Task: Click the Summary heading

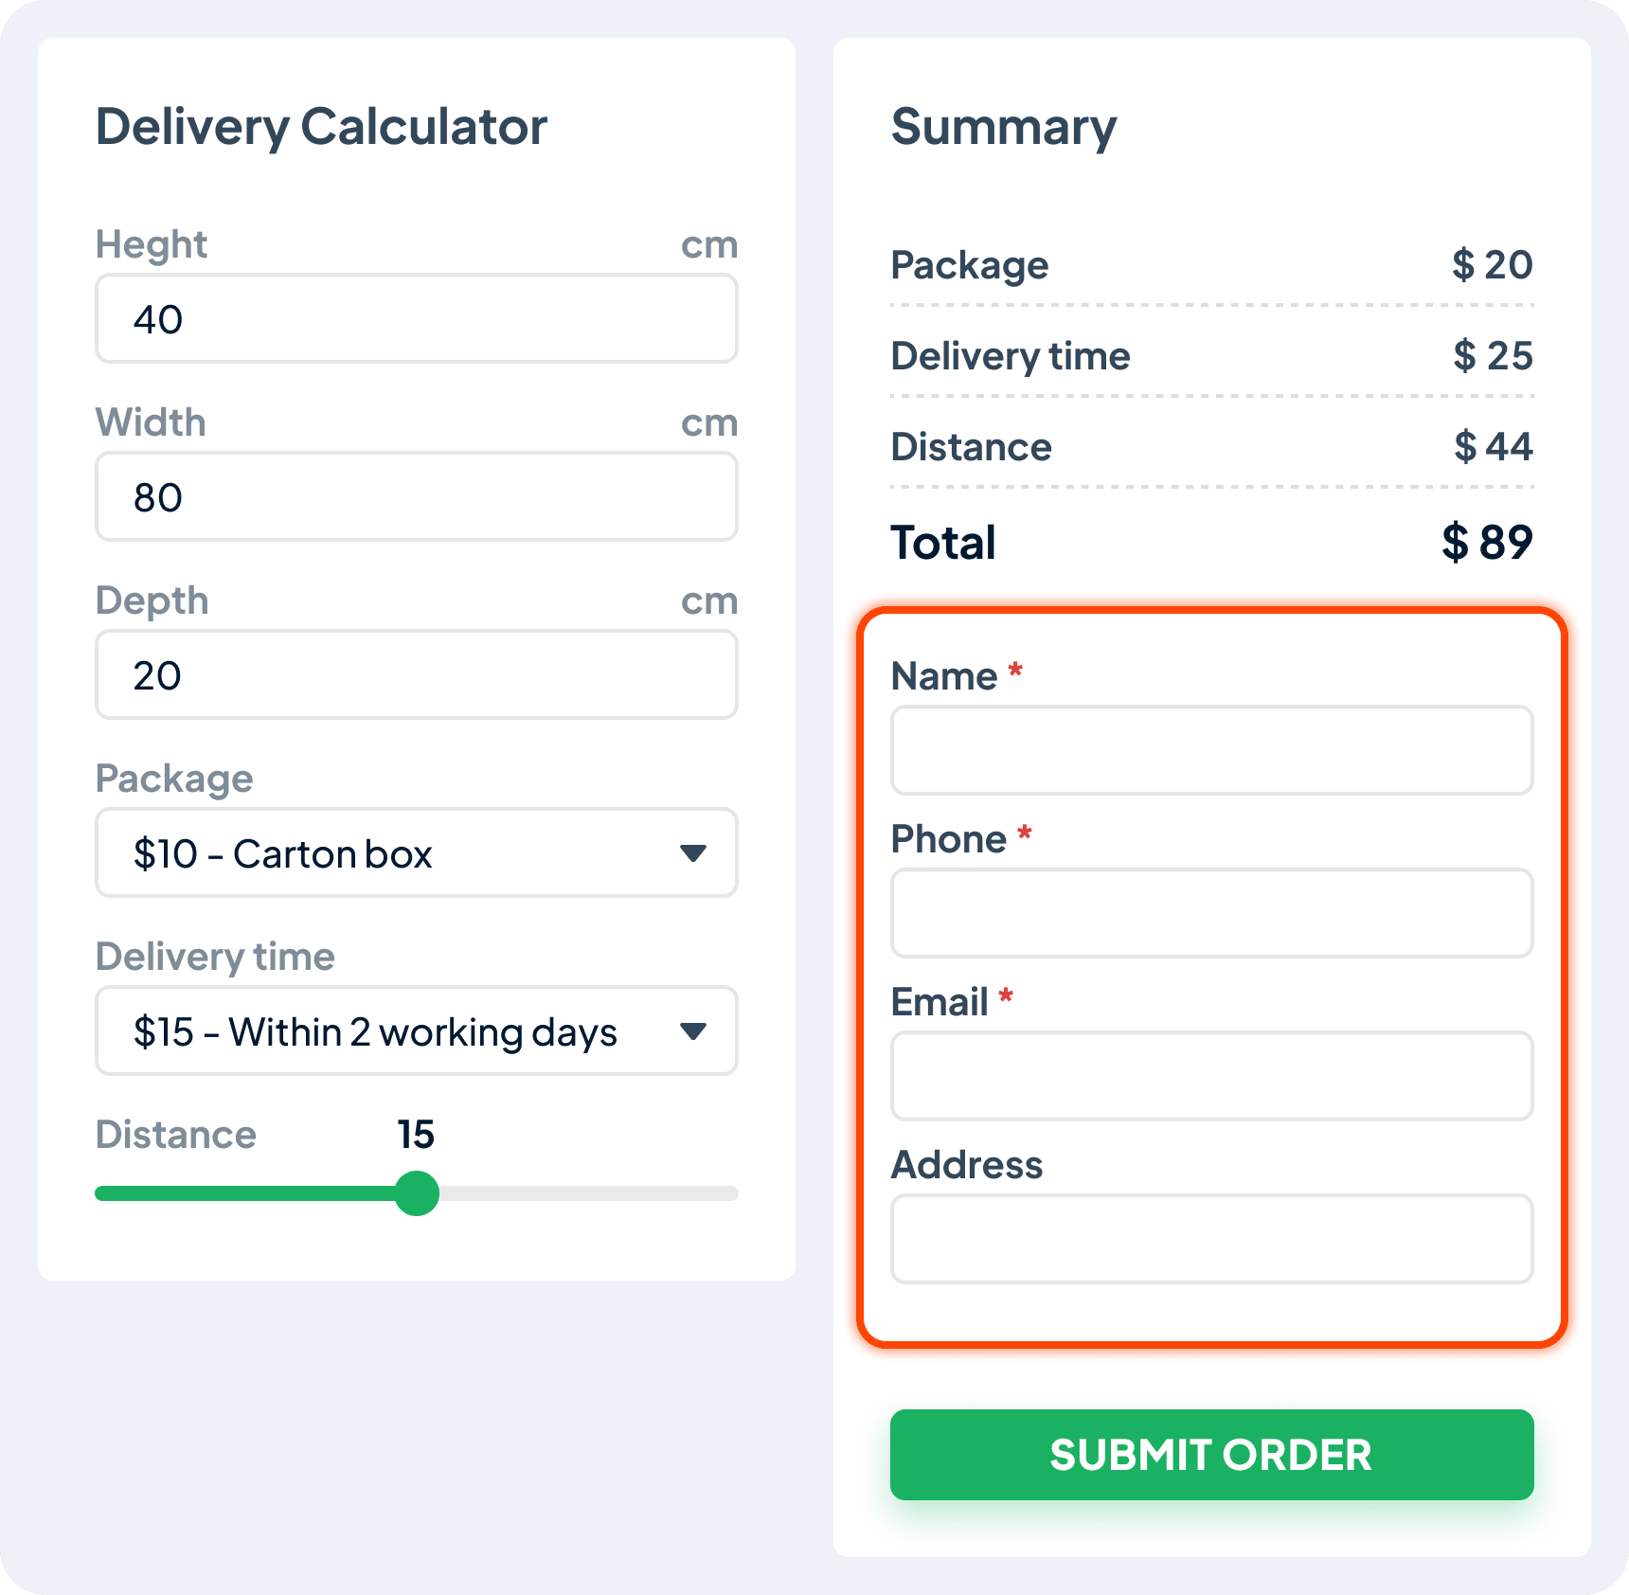Action: pyautogui.click(x=1004, y=127)
